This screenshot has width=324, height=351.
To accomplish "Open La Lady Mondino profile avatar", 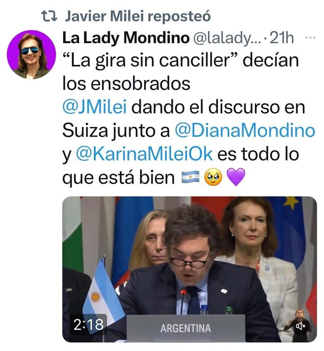I will click(x=31, y=54).
